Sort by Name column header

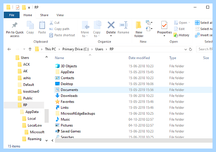[59, 58]
